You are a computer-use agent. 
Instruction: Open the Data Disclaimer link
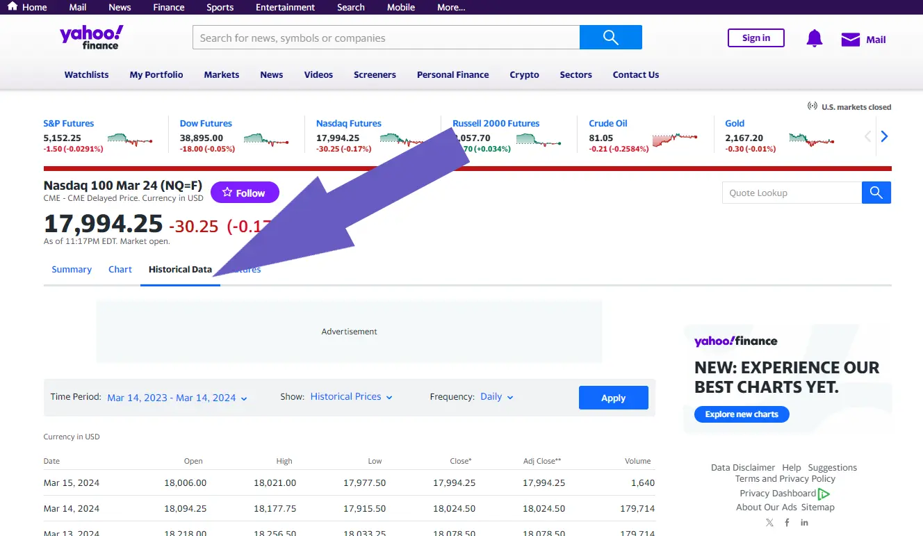[x=742, y=467]
